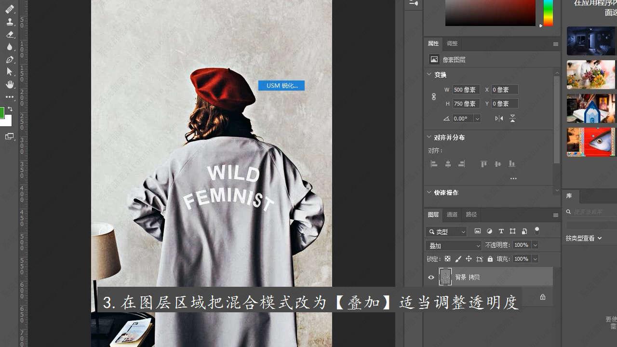Viewport: 617px width, 347px height.
Task: Switch to the 调整 tab
Action: click(x=452, y=43)
